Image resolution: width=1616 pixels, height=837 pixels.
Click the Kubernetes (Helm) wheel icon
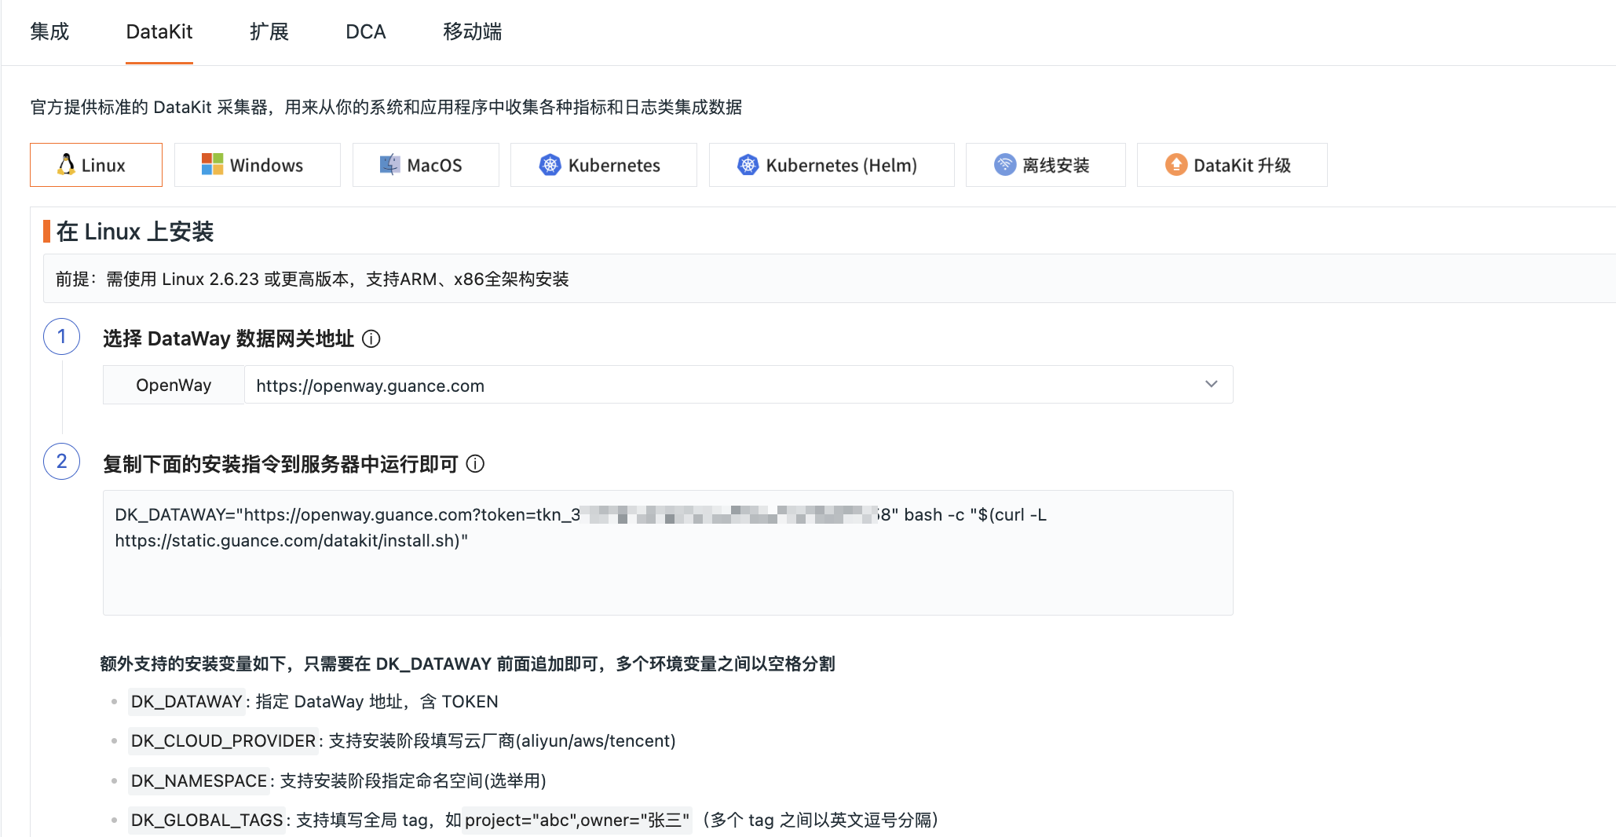[x=748, y=165]
